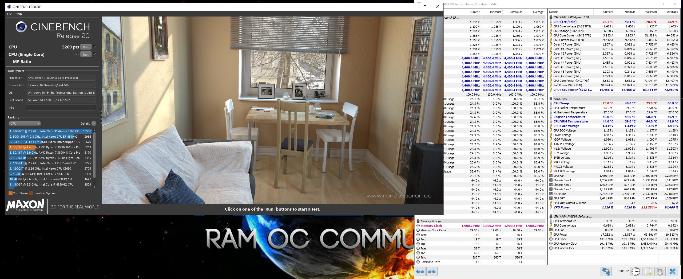
Task: Select the Trfc memory timing row
Action: click(x=480, y=257)
